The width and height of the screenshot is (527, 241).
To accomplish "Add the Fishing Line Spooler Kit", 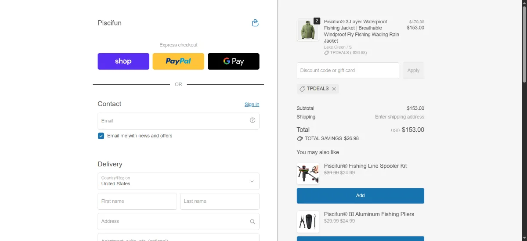I will [361, 196].
